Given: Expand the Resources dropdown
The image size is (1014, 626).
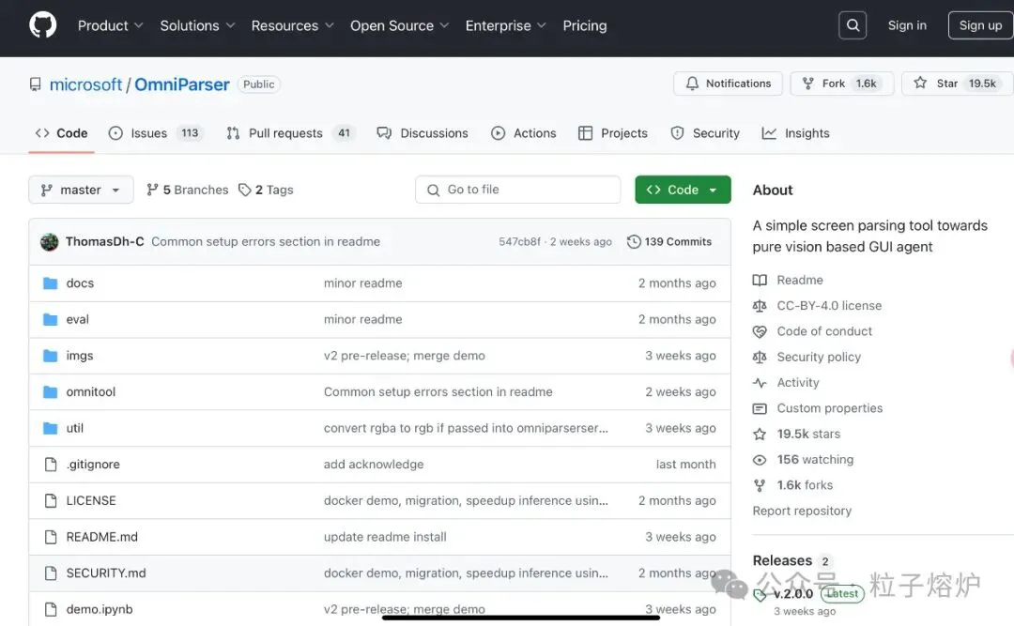Looking at the screenshot, I should click(292, 26).
